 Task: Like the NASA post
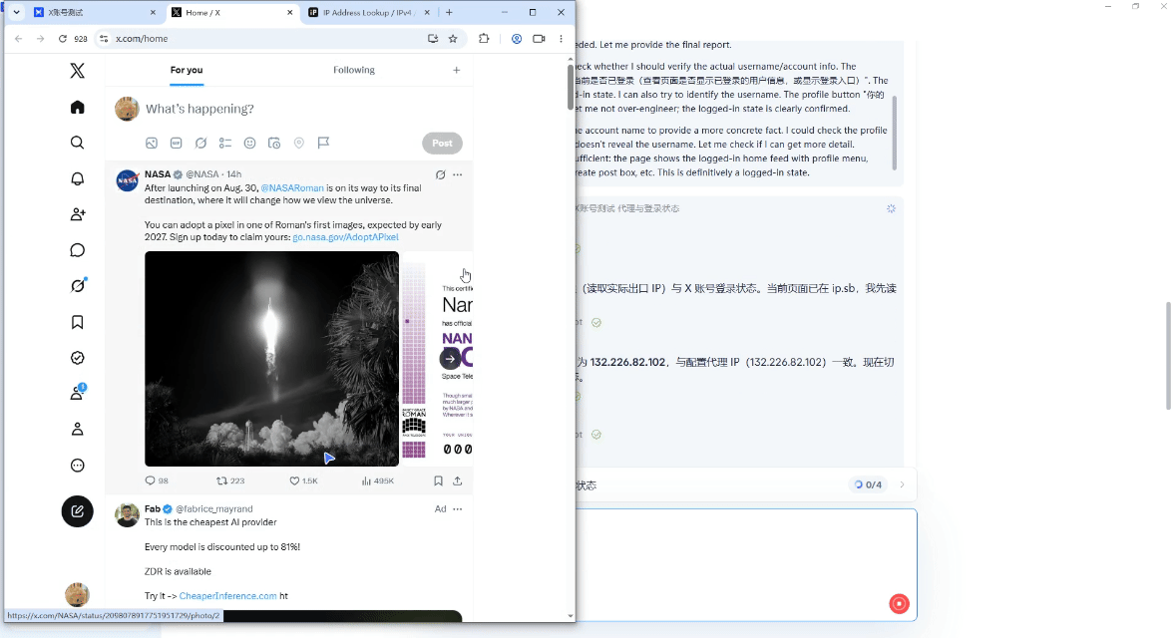303,480
